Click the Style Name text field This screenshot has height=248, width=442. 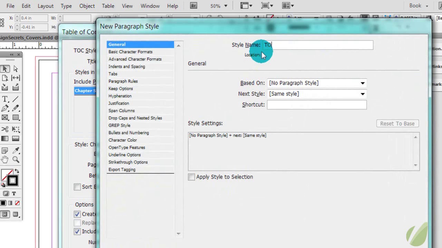point(318,45)
